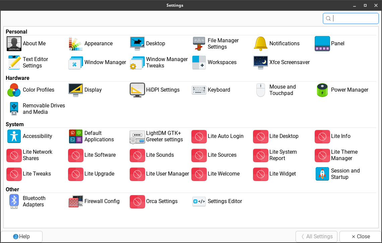The width and height of the screenshot is (382, 243).
Task: Maximize the Settings window
Action: [x=365, y=5]
